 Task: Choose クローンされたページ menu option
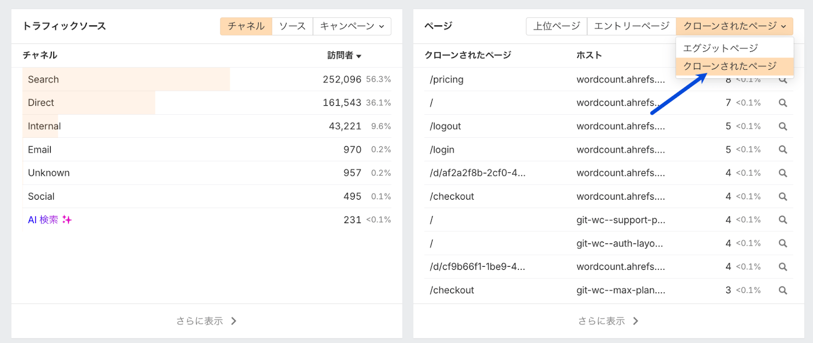729,66
